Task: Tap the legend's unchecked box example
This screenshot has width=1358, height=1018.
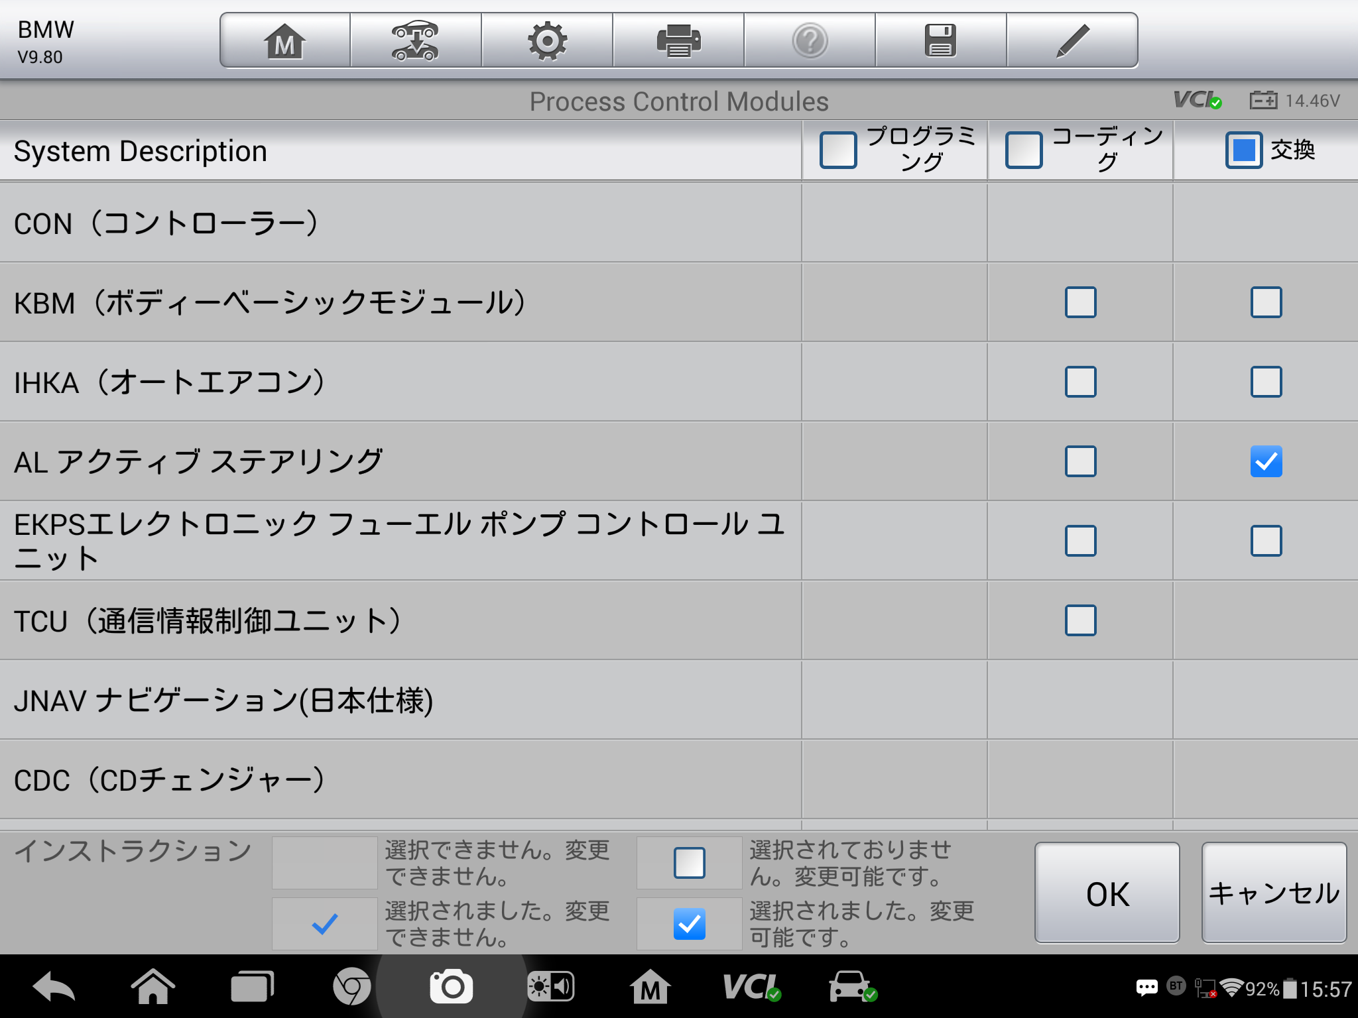Action: (x=690, y=863)
